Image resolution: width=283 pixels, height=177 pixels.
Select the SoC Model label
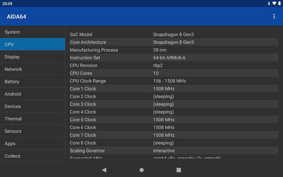coord(81,35)
